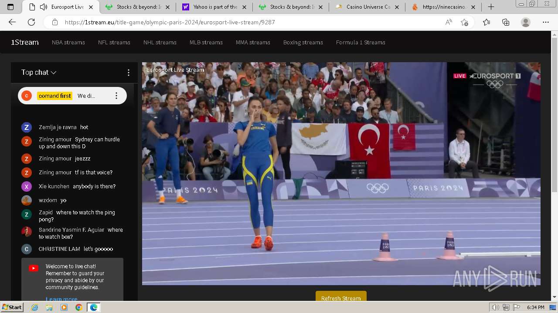
Task: Select the 'anybody is there?' chat message
Action: coord(94,186)
